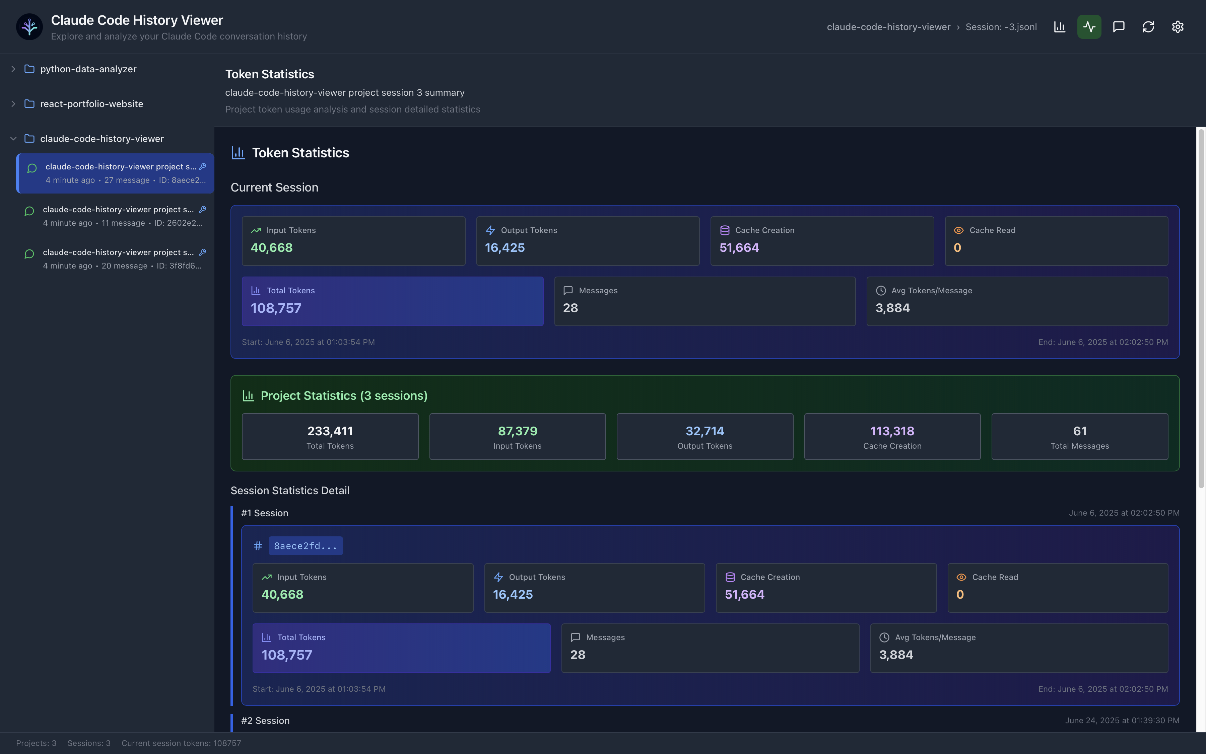This screenshot has height=754, width=1206.
Task: Click Output Tokens lightning icon in #1 Session
Action: pyautogui.click(x=498, y=577)
